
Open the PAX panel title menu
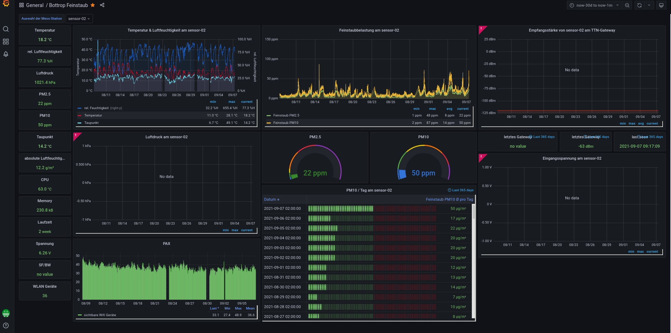pyautogui.click(x=167, y=244)
